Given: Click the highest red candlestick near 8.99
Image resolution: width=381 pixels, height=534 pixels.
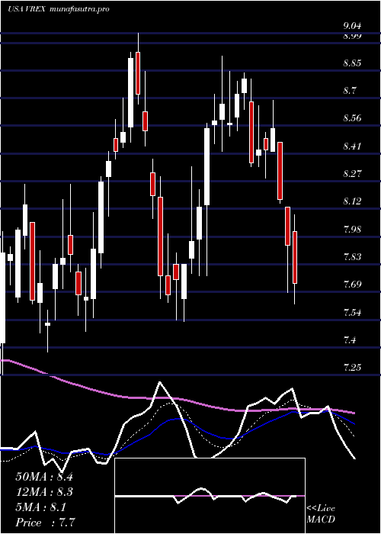Looking at the screenshot, I should point(138,73).
